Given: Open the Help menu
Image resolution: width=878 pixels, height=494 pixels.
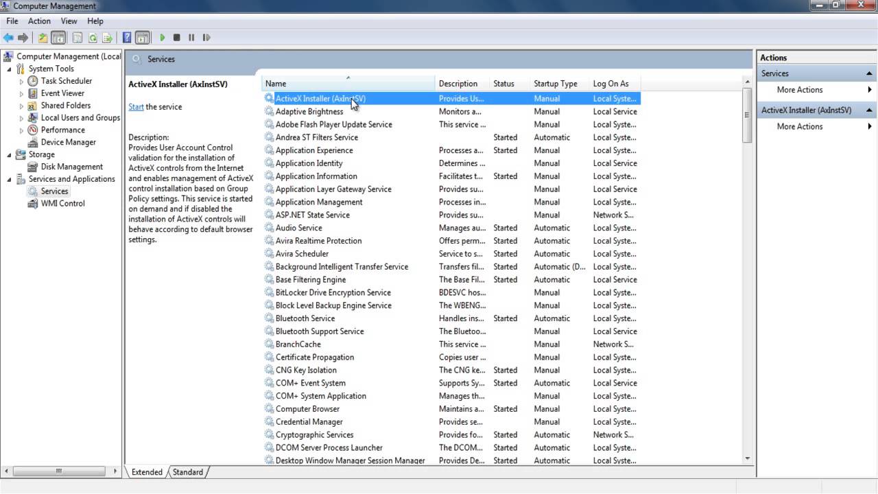Looking at the screenshot, I should (95, 21).
